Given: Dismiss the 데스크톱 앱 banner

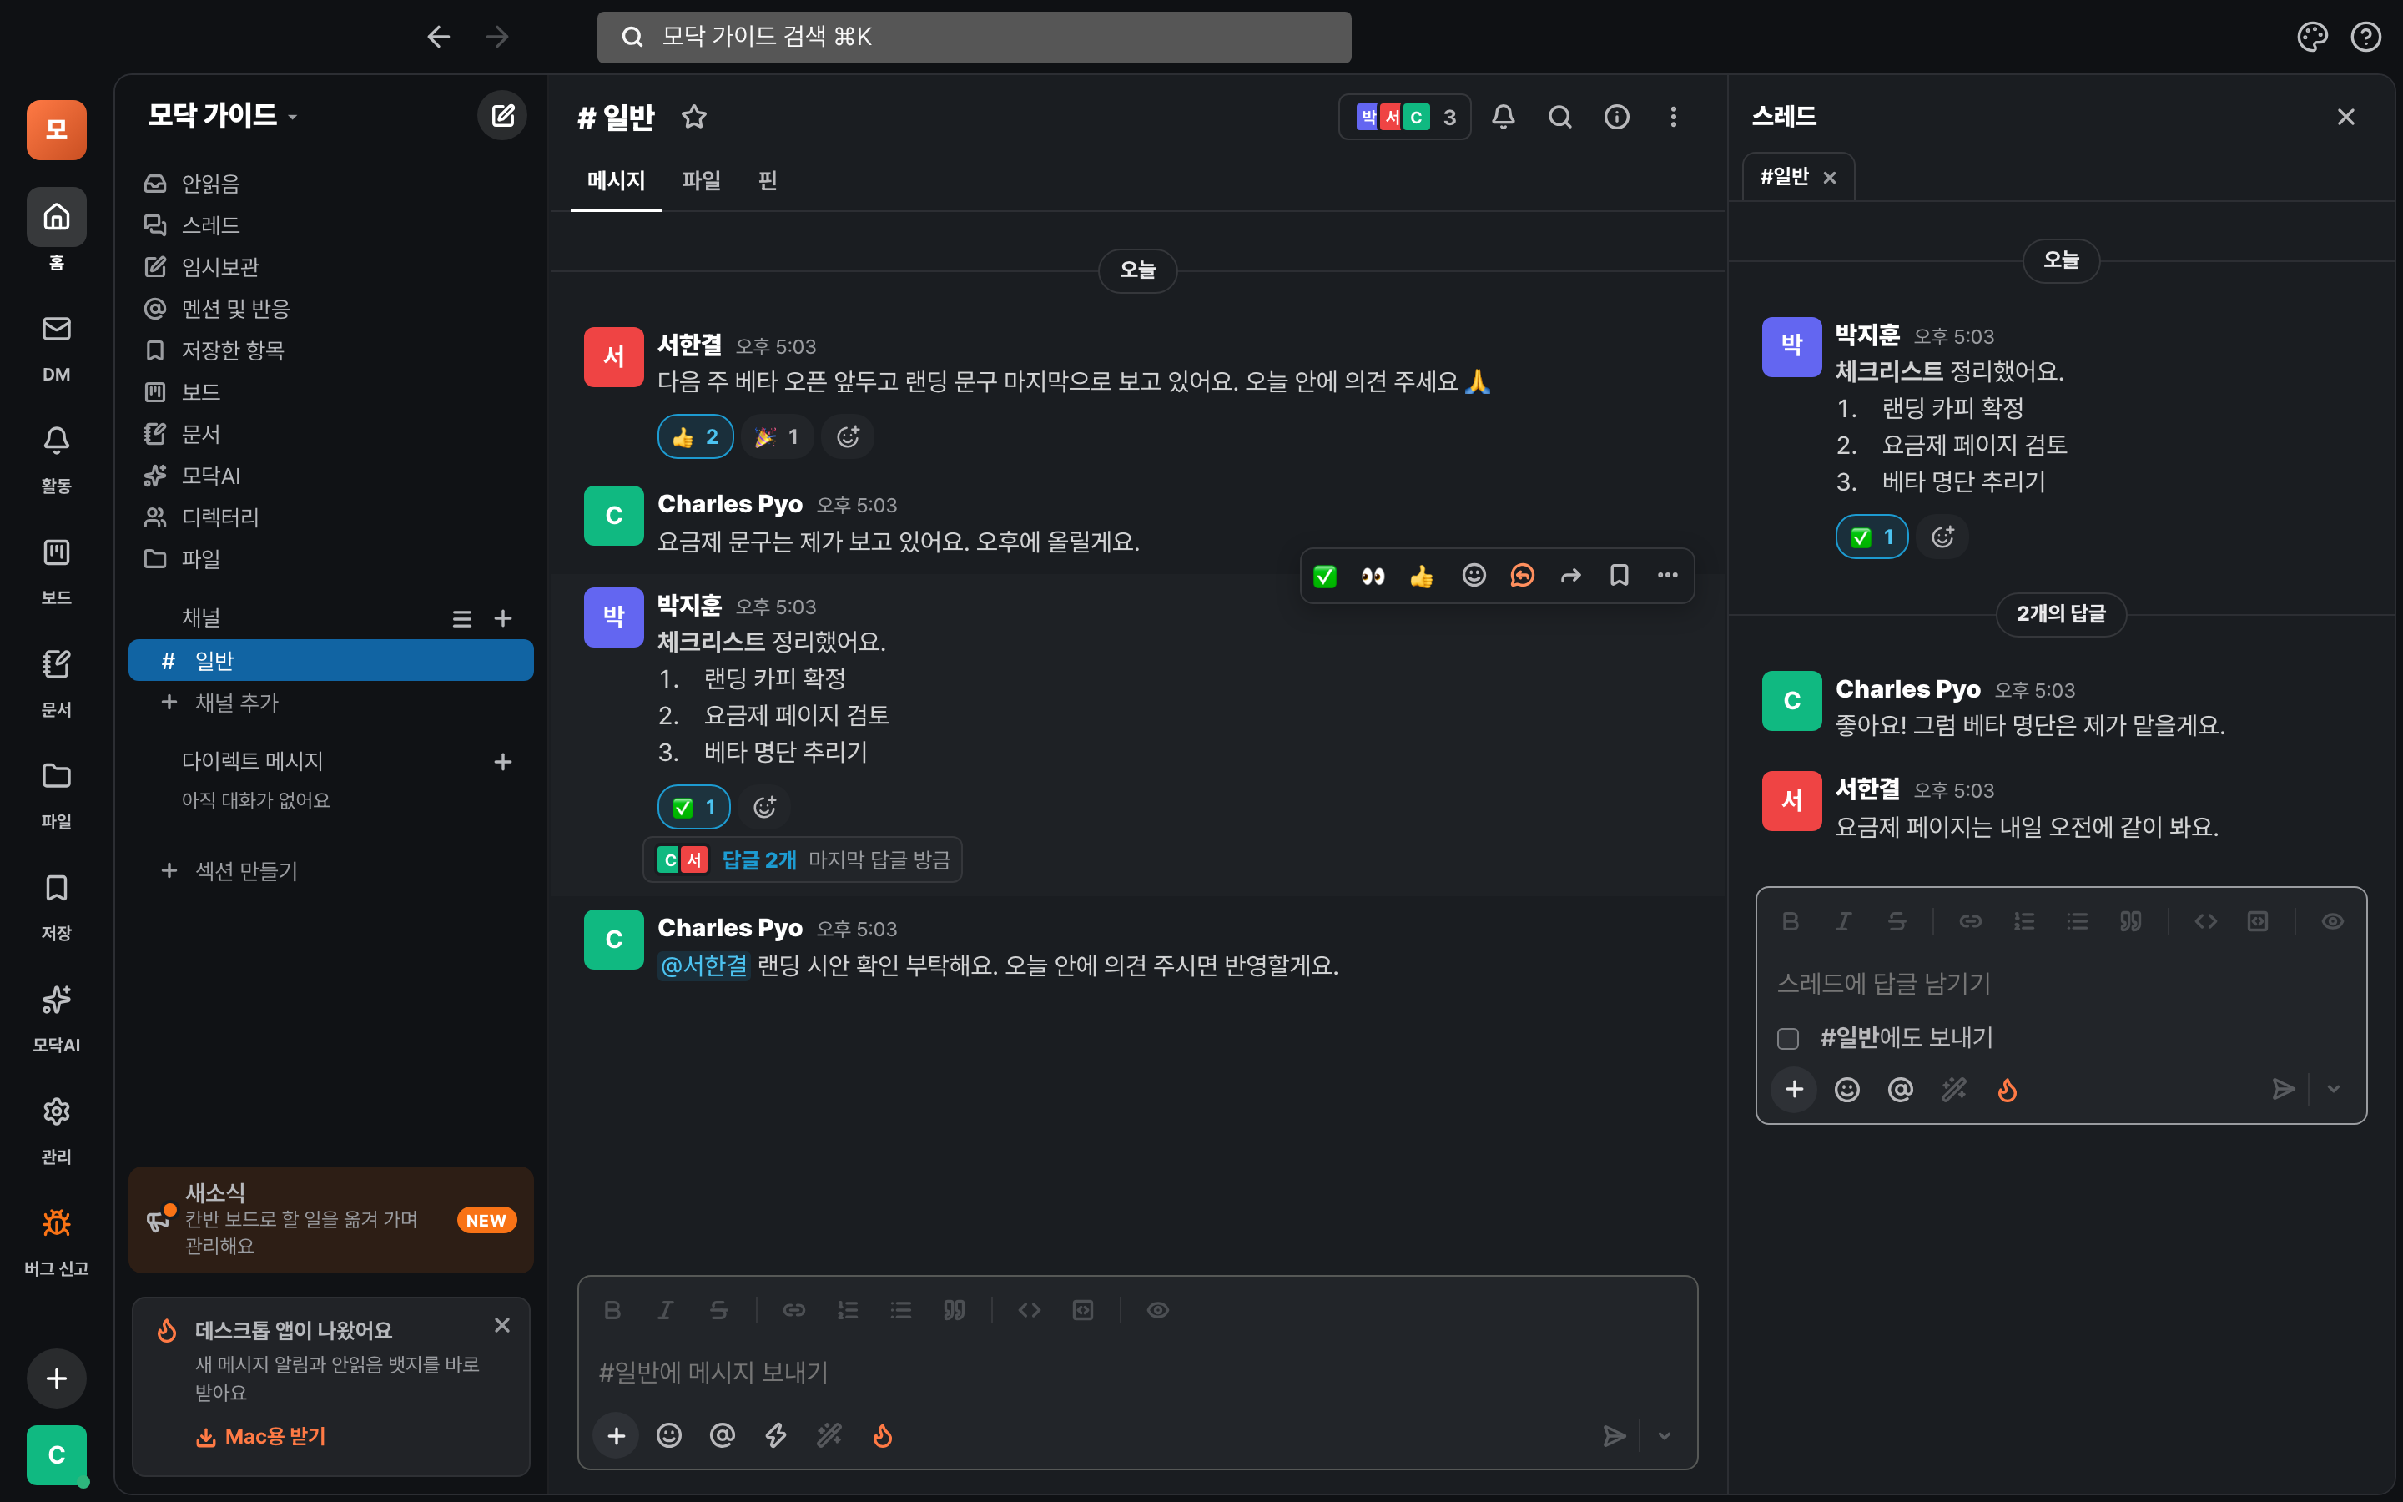Looking at the screenshot, I should pyautogui.click(x=502, y=1325).
